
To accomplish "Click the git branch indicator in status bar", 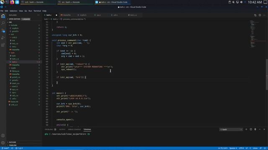I will [x=5, y=148].
